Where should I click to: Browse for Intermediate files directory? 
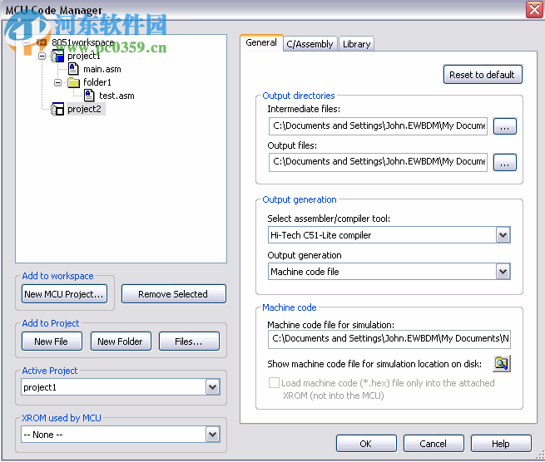pyautogui.click(x=505, y=126)
